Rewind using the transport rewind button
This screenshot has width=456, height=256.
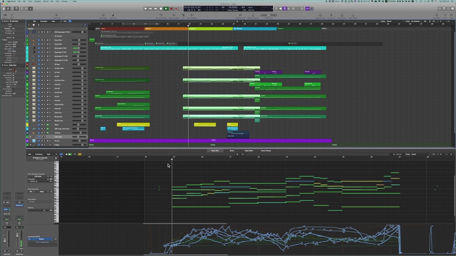[x=150, y=9]
